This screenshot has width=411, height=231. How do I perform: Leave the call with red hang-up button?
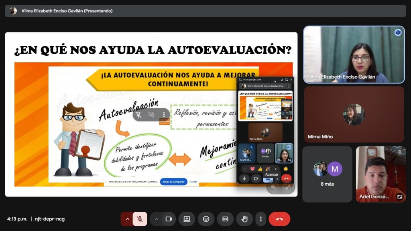279,219
